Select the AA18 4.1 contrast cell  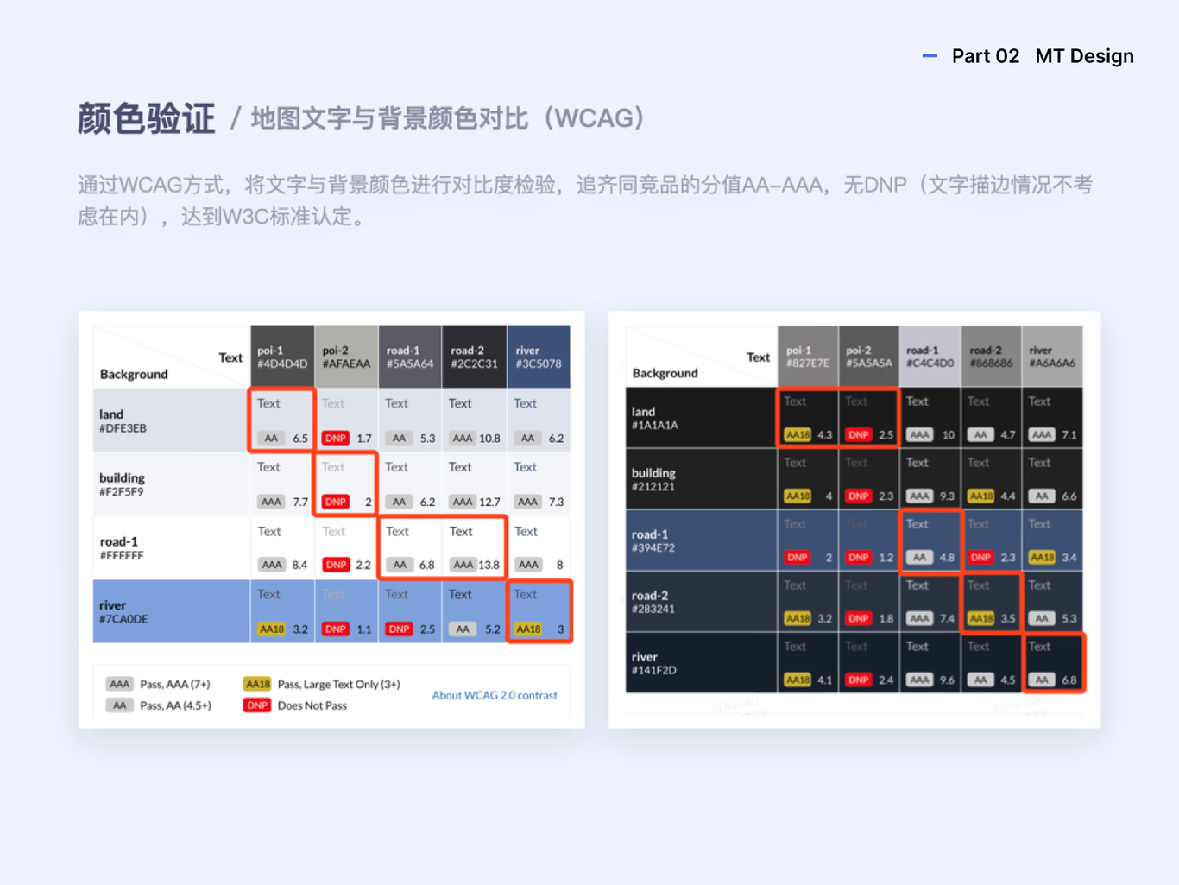click(808, 663)
